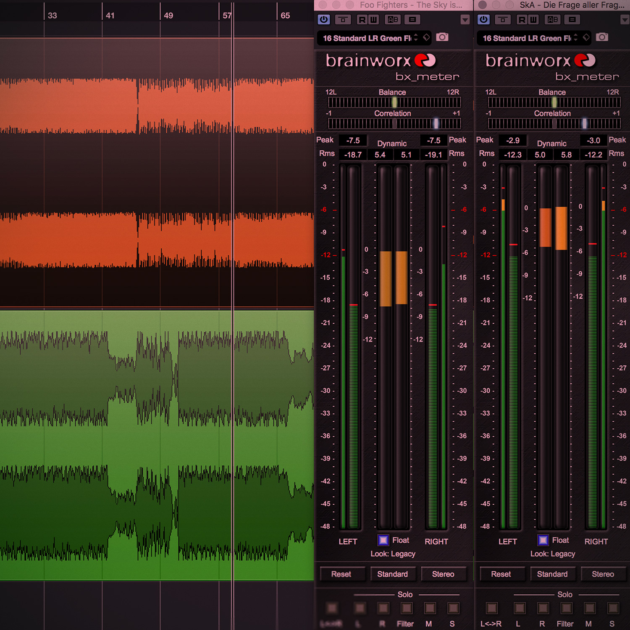Click bypass routing icon in Foo Fighters plugin
630x630 pixels.
[343, 19]
